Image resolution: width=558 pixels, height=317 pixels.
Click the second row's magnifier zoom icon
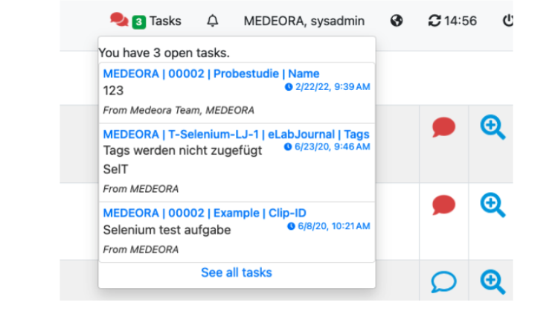click(x=493, y=205)
